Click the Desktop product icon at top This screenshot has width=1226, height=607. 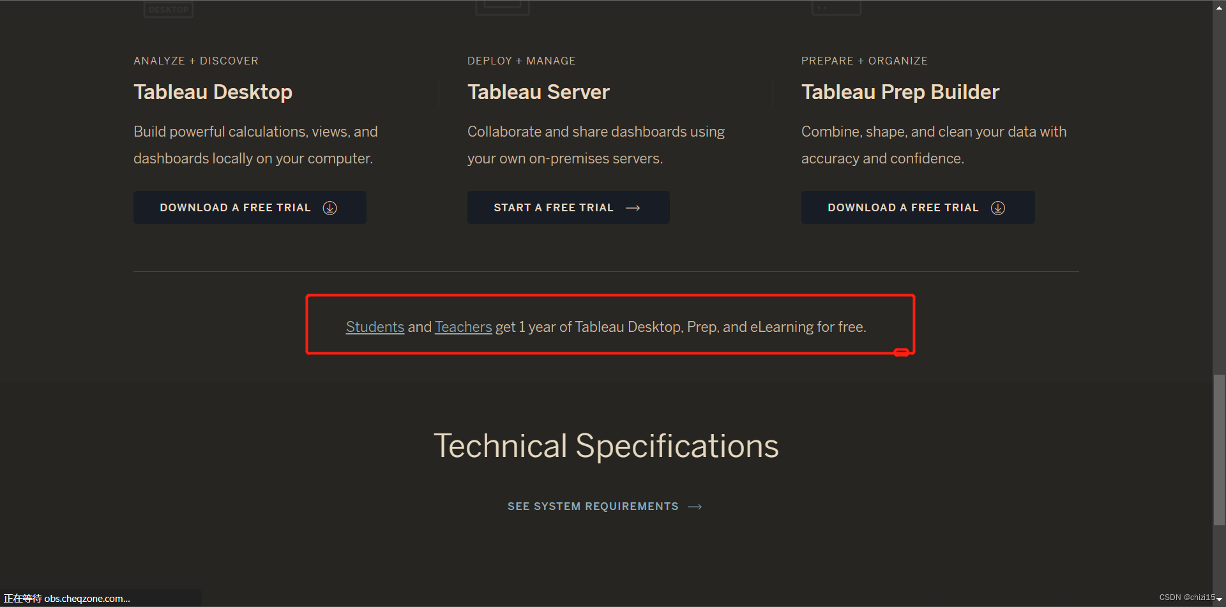[x=169, y=9]
